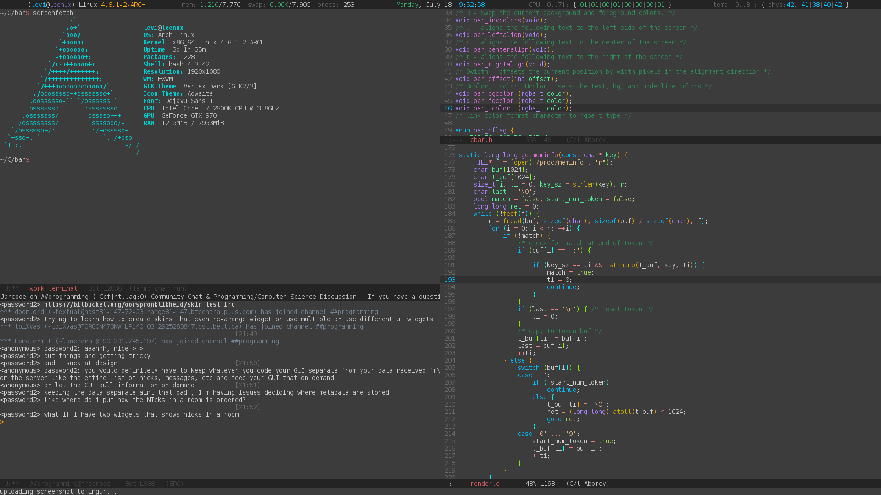The image size is (881, 495).
Task: Click the ERC channel topic header line
Action: 220,297
